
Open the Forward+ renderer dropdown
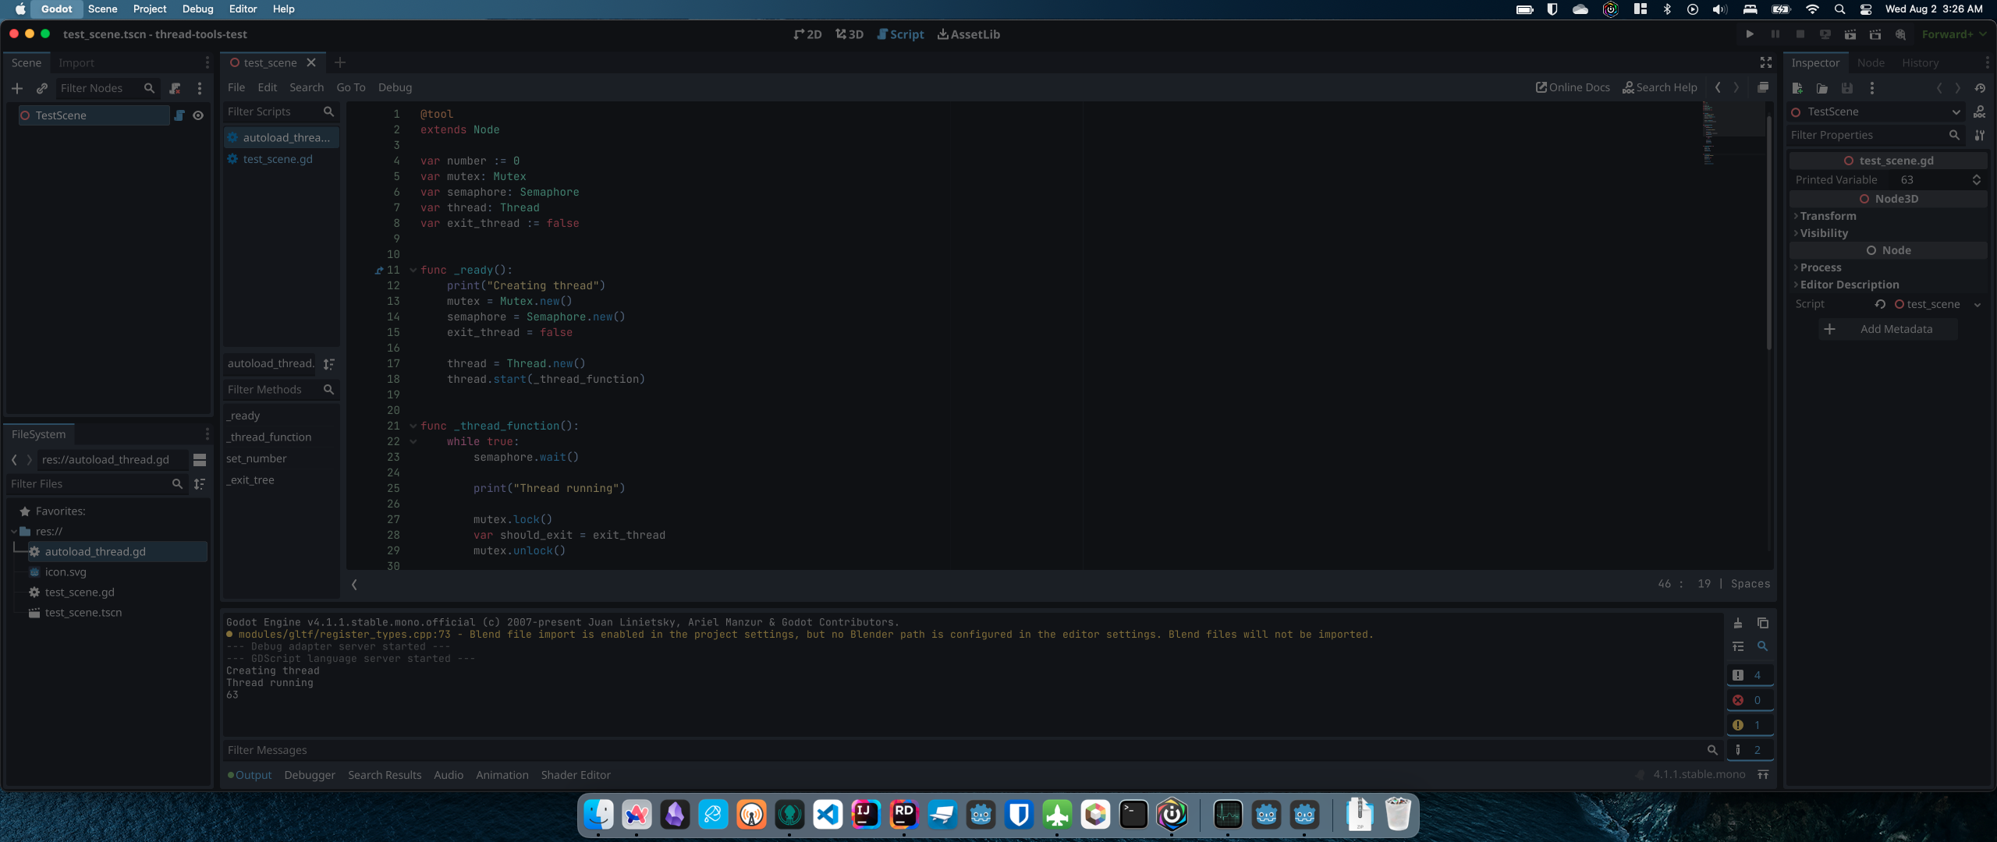click(x=1953, y=34)
